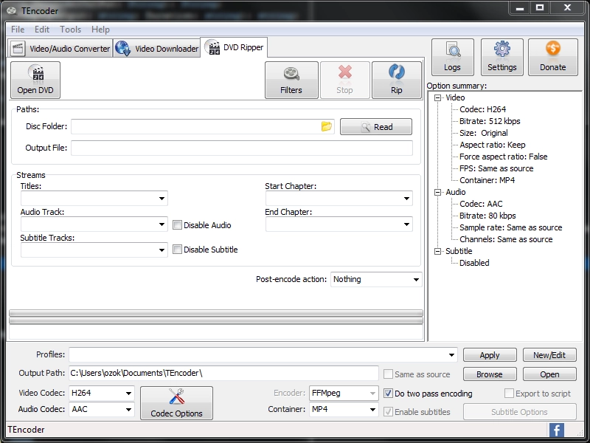
Task: Click Open output folder button
Action: 549,374
